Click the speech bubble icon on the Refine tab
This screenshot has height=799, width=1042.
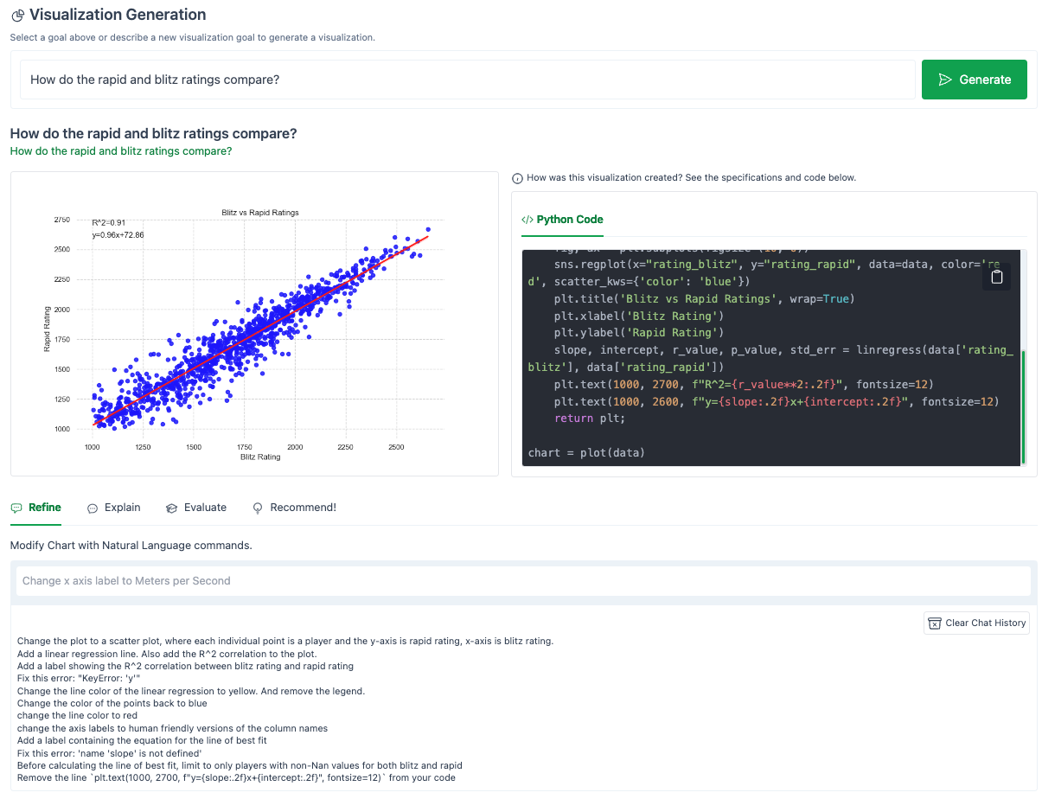18,508
